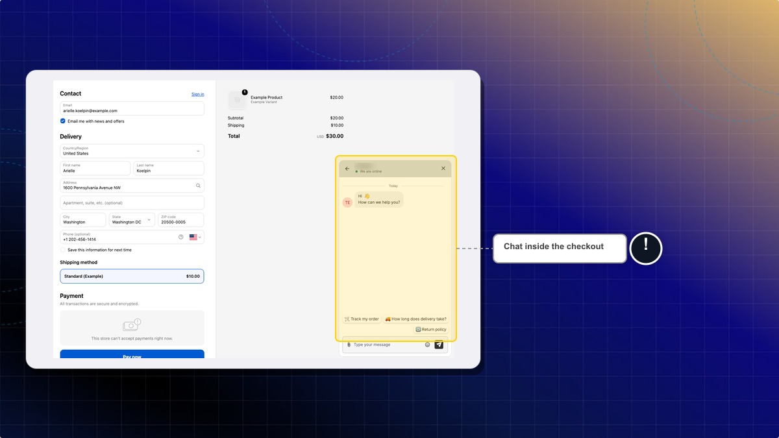Select the Standard (Example) shipping method
This screenshot has height=438, width=779.
click(x=132, y=276)
